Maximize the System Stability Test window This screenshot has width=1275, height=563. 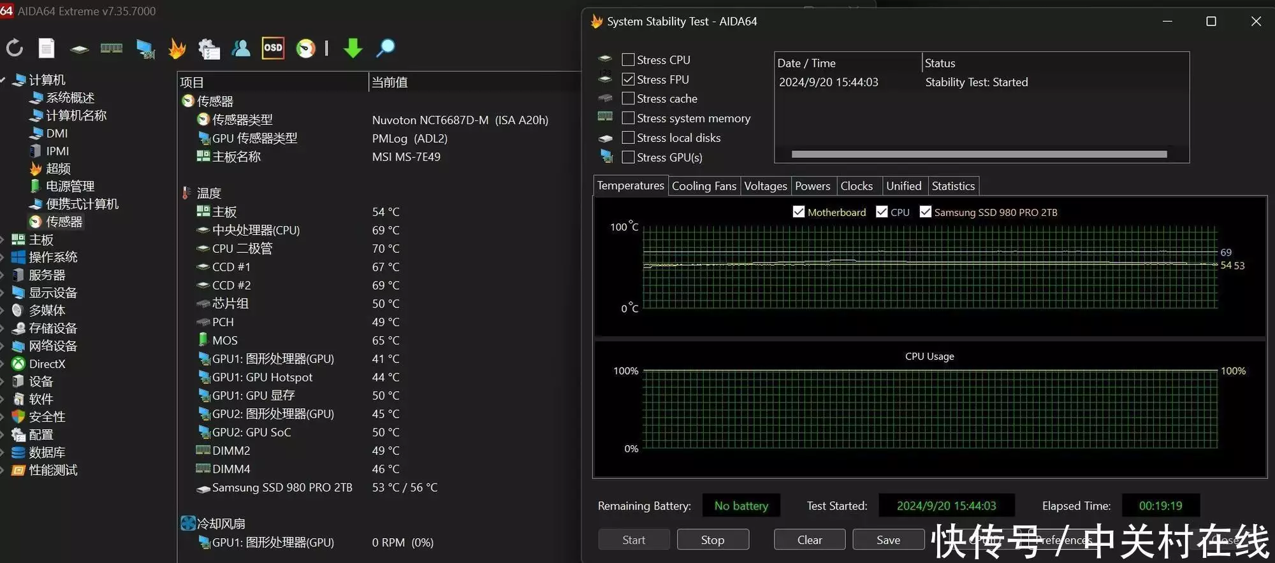(1211, 21)
